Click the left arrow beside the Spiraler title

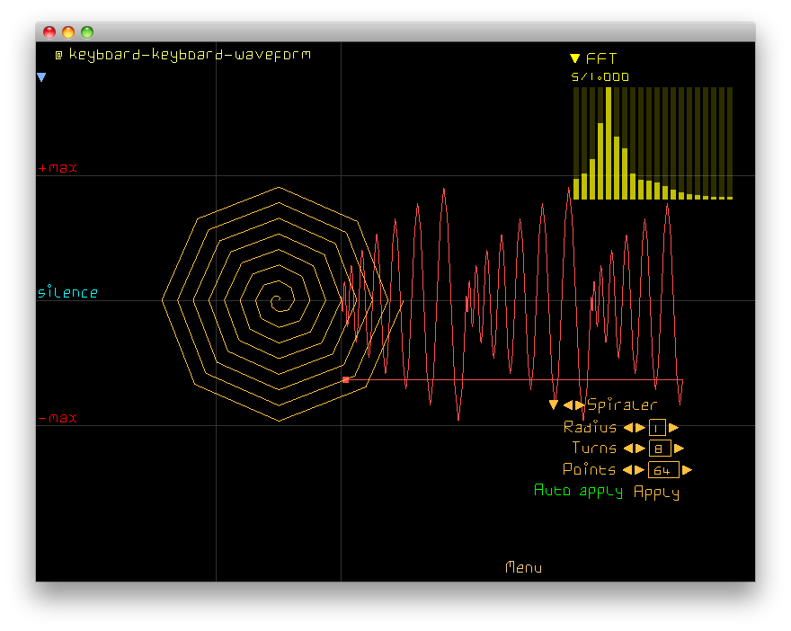click(x=568, y=405)
